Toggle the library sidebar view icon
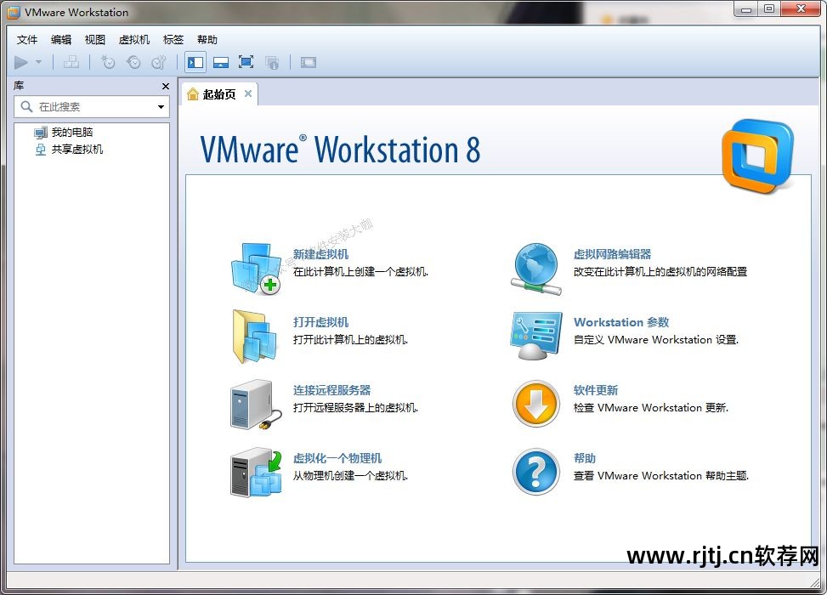The width and height of the screenshot is (827, 595). pos(195,63)
